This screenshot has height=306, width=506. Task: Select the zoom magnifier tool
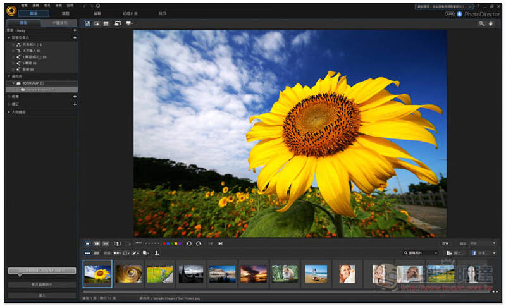(481, 23)
